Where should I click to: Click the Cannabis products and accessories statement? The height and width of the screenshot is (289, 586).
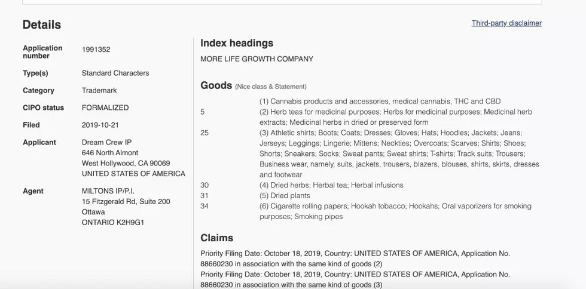[380, 102]
